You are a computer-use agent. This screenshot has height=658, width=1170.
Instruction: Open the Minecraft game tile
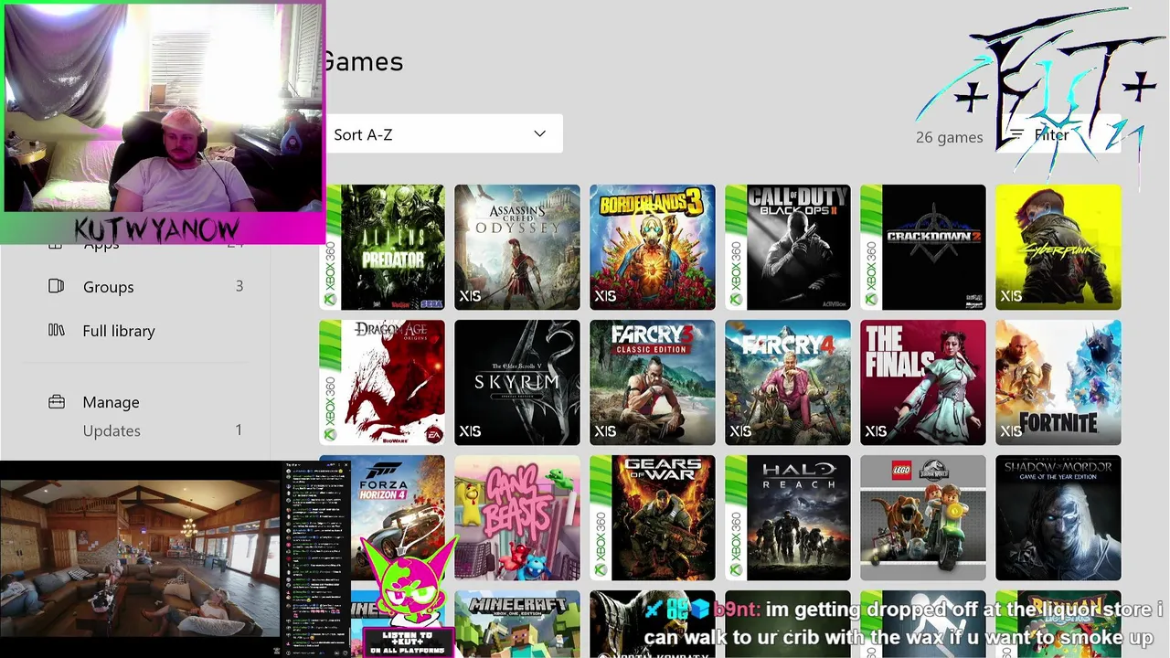tap(517, 624)
